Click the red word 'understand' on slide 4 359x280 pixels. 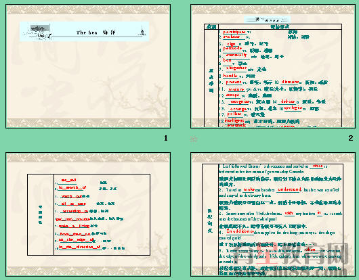[289, 189]
